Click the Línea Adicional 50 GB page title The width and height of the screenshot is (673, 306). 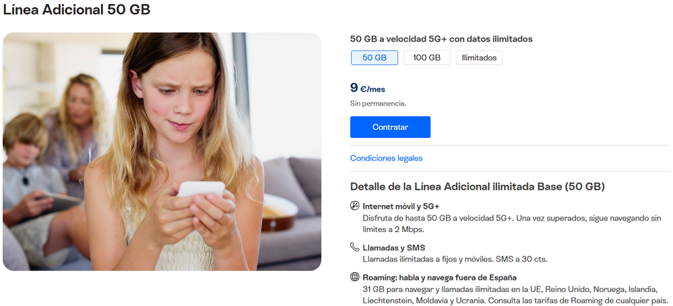pos(76,9)
